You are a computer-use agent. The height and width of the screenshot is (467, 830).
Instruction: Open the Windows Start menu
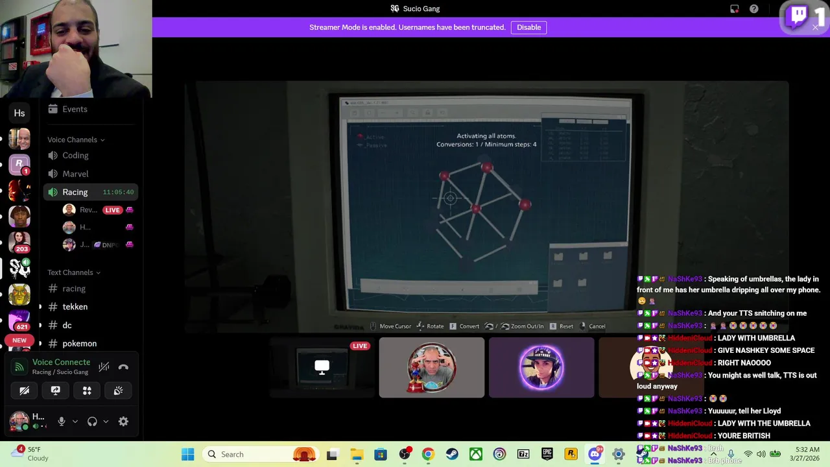pyautogui.click(x=187, y=454)
